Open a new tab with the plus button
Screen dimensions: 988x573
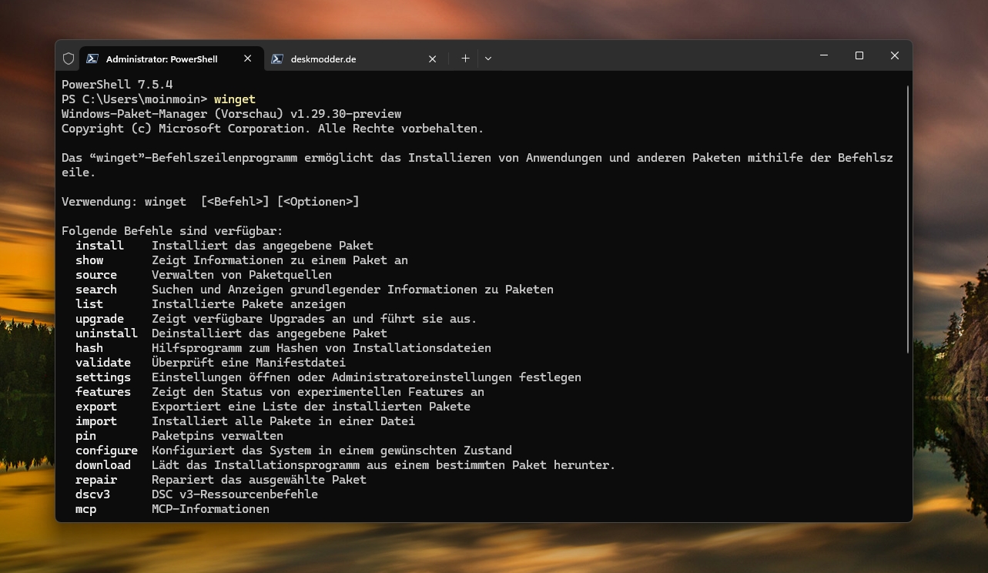[x=465, y=59]
